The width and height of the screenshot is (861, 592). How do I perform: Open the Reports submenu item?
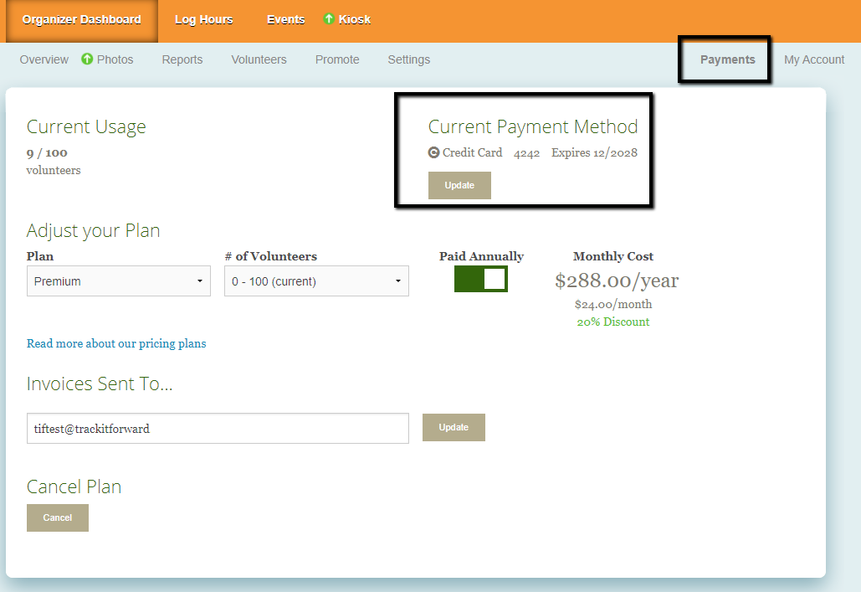(x=182, y=59)
